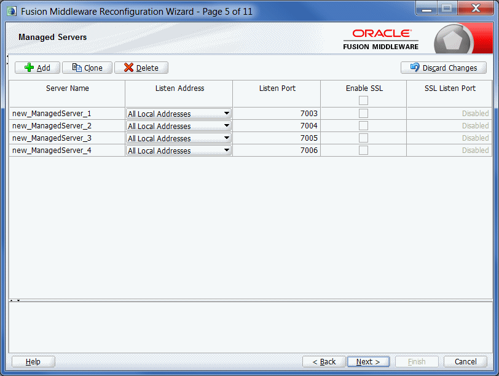Click the wizard globe icon in title bar
Screen dimensions: 499x376
12,11
